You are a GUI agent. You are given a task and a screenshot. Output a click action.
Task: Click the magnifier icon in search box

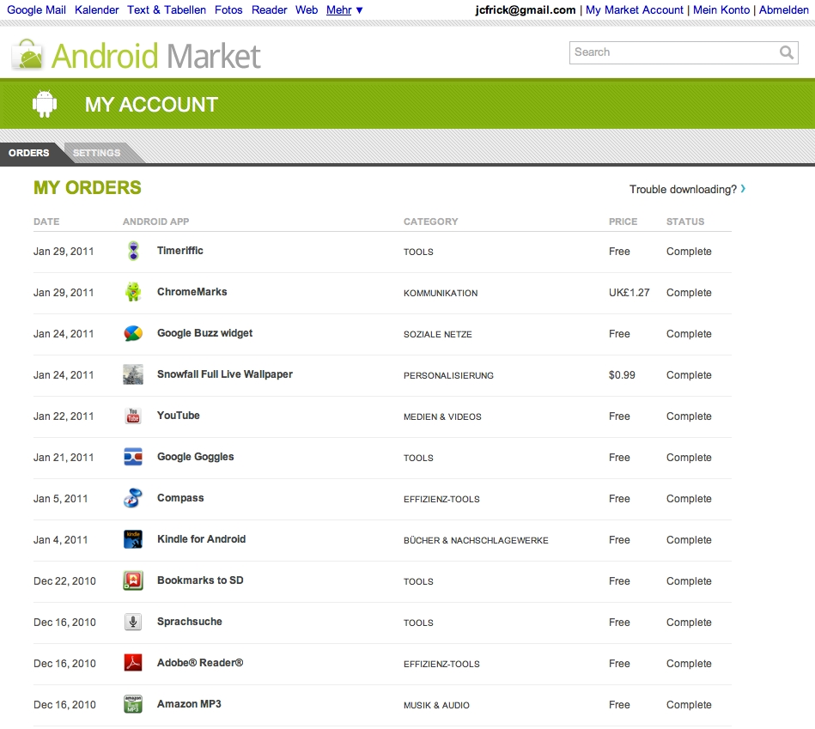tap(786, 52)
